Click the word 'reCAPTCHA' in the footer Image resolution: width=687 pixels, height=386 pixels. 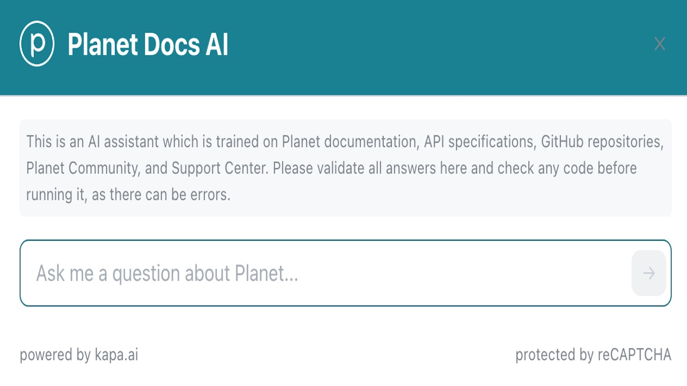(634, 355)
